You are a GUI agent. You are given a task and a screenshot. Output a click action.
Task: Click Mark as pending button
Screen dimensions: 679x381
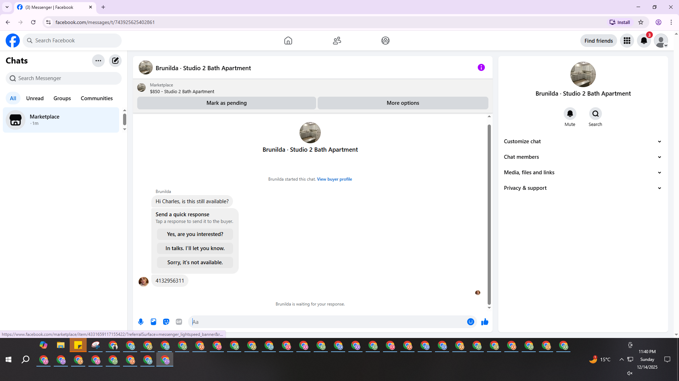226,103
